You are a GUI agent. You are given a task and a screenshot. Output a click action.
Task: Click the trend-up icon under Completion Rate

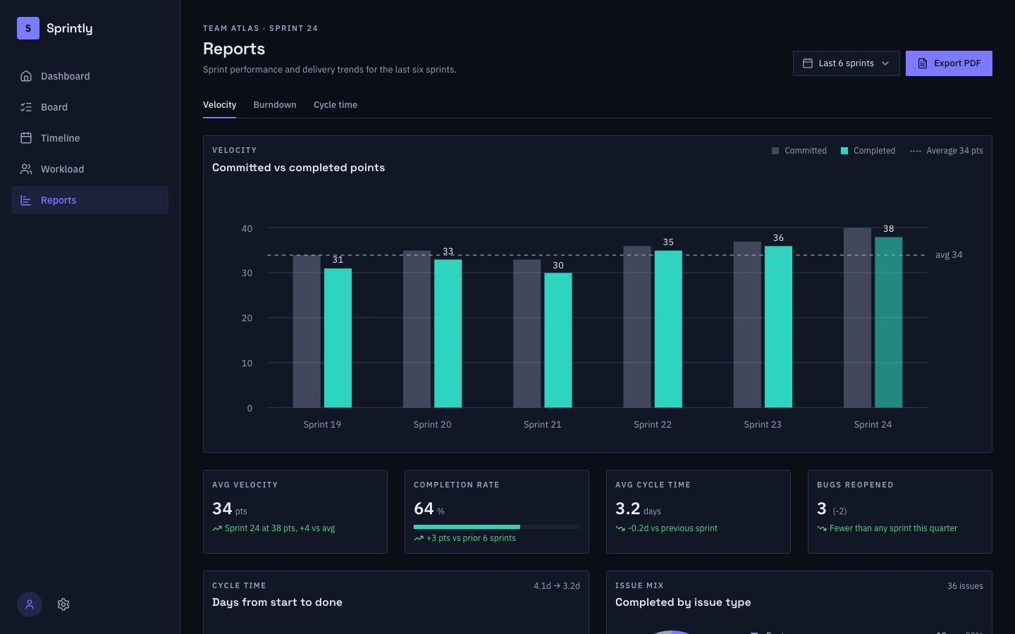pos(419,538)
